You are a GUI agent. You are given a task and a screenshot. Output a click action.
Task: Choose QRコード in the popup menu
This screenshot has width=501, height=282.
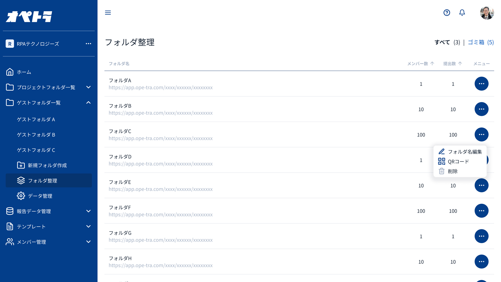(458, 162)
